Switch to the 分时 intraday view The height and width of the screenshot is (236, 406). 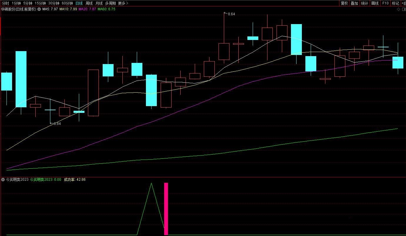tap(5, 3)
